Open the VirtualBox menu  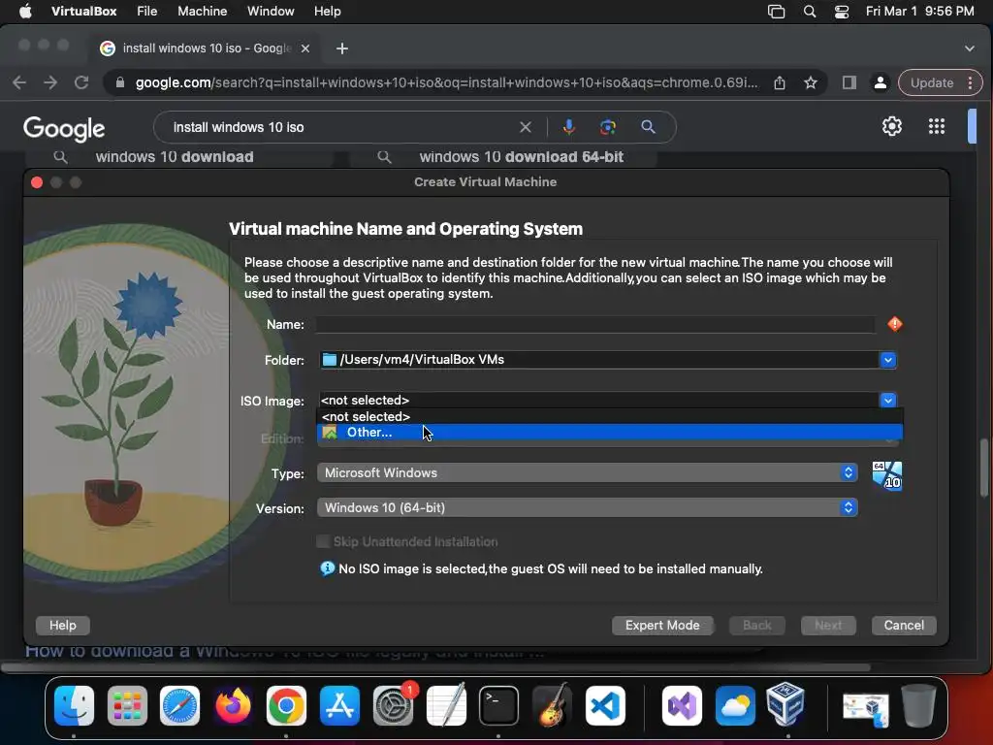point(83,12)
